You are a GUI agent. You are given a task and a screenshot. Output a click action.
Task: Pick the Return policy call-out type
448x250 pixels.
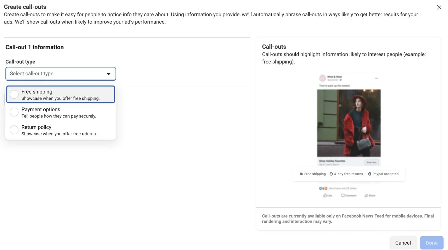coord(60,130)
